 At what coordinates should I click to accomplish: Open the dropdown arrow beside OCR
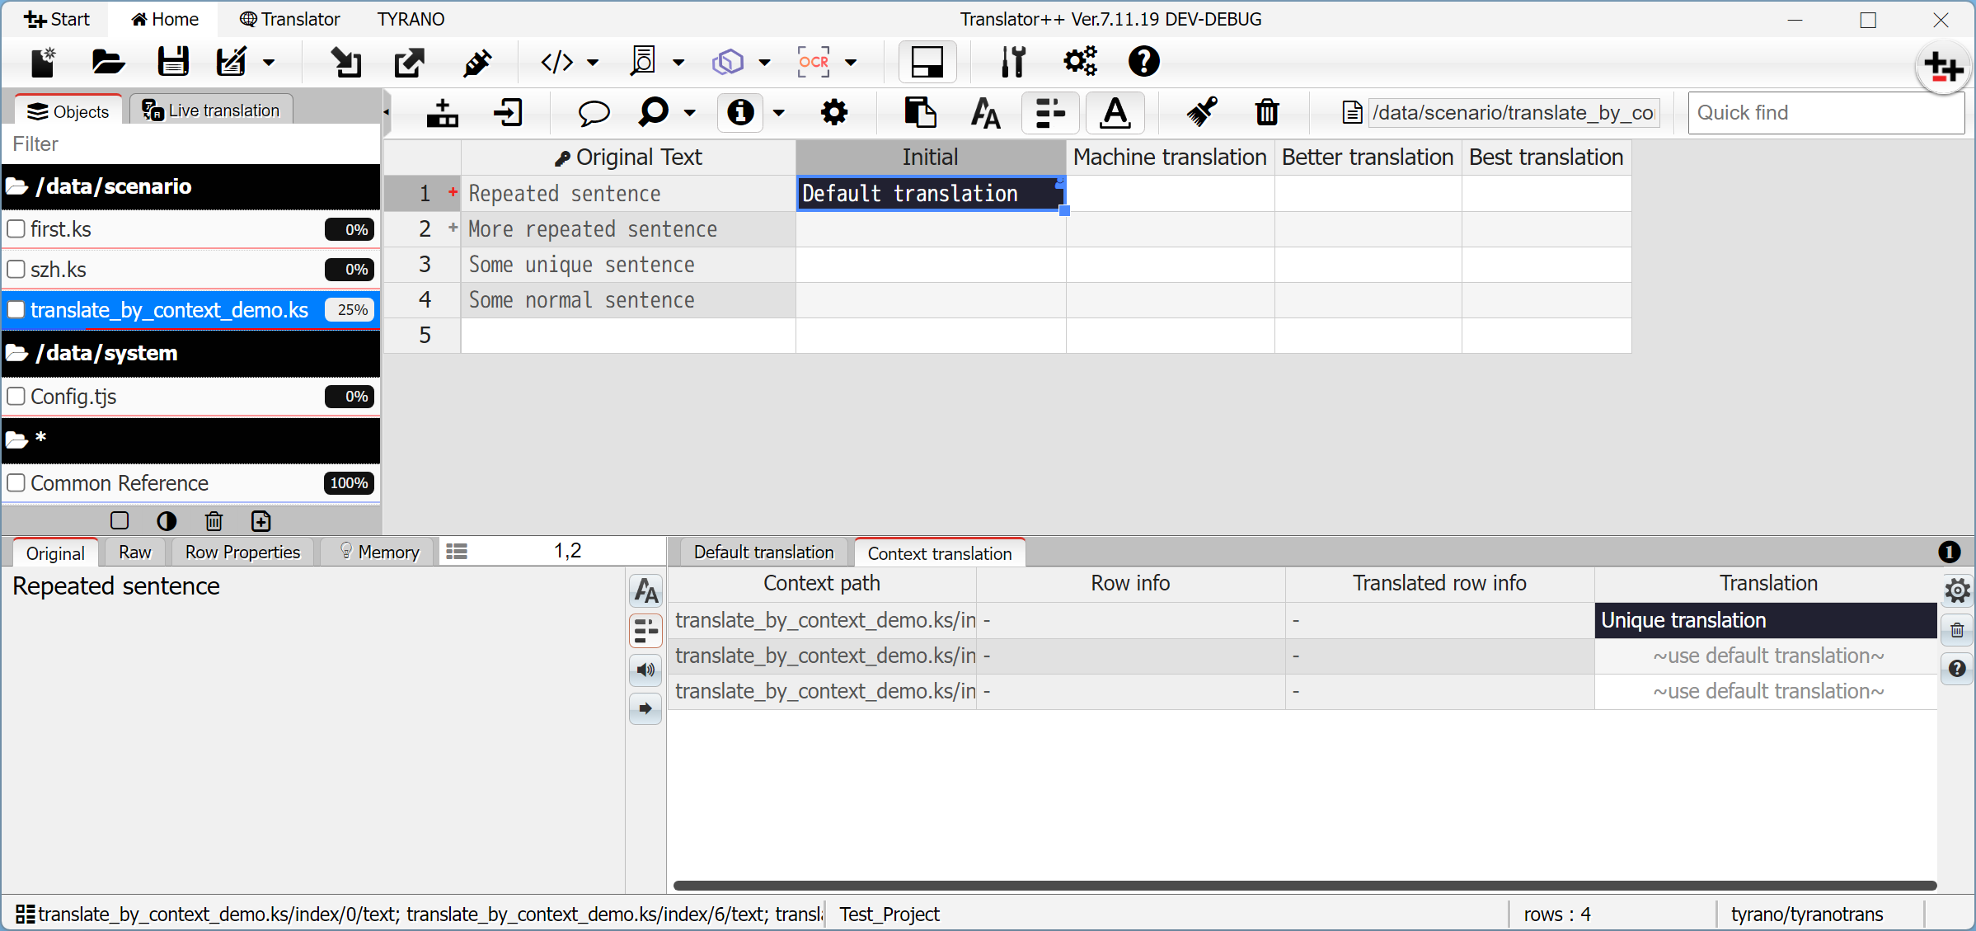tap(852, 63)
